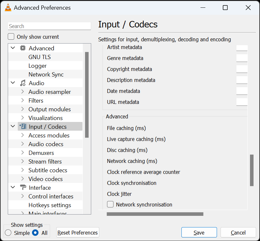Image resolution: width=260 pixels, height=241 pixels.
Task: Click the Artist metadata input field
Action: tap(242, 48)
